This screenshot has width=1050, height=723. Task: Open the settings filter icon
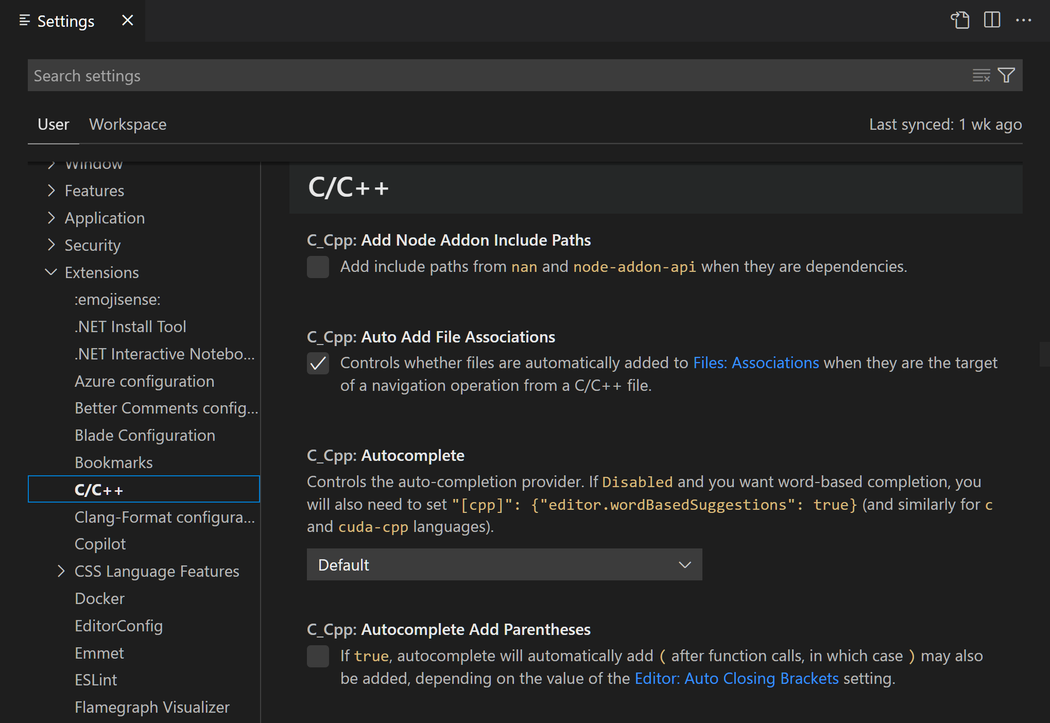1007,75
